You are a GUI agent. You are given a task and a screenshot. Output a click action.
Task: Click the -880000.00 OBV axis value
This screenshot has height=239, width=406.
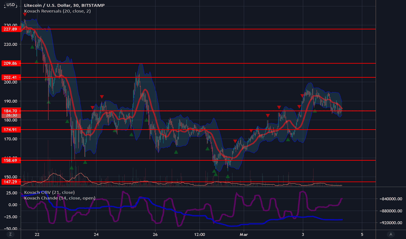coord(391,211)
